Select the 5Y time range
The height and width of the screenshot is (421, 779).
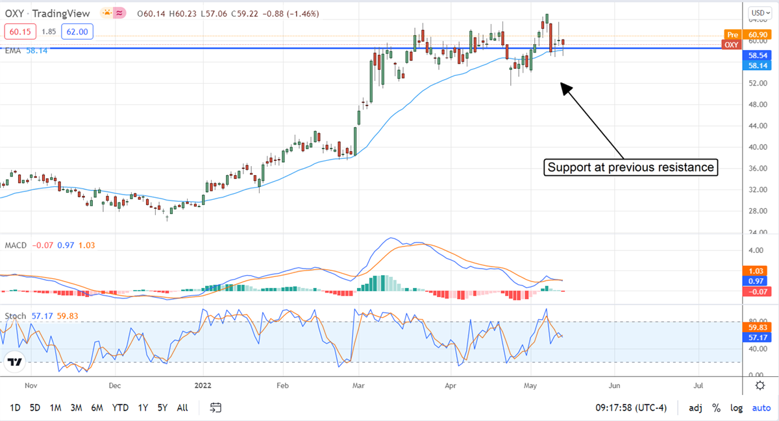(162, 407)
